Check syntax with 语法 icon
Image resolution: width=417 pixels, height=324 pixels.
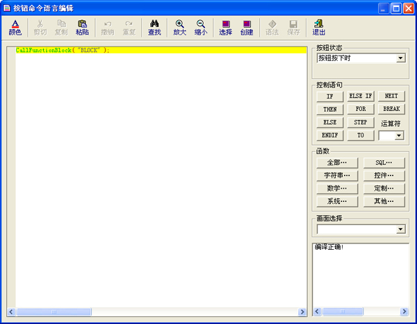tap(272, 28)
